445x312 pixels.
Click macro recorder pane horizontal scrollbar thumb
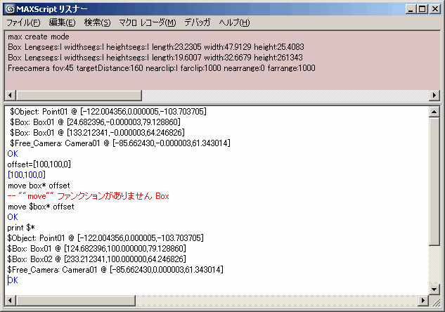tap(79, 96)
